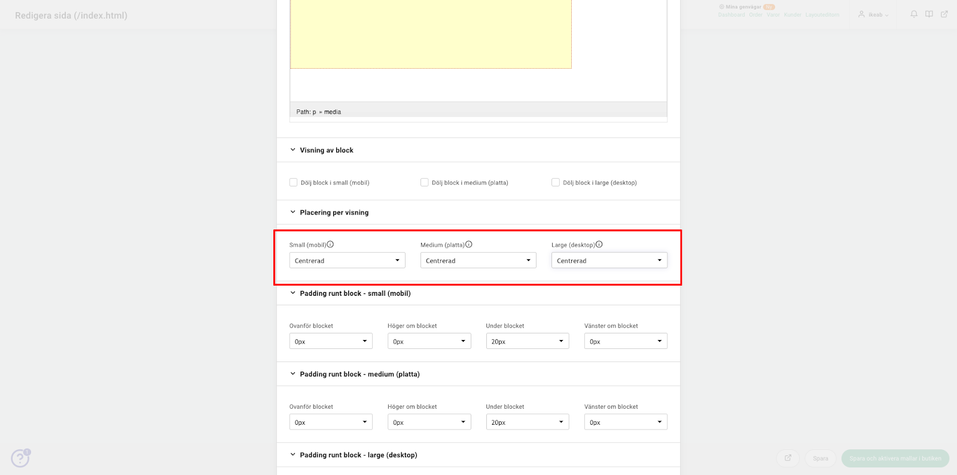Viewport: 957px width, 475px height.
Task: Click the Spara button
Action: click(x=820, y=458)
